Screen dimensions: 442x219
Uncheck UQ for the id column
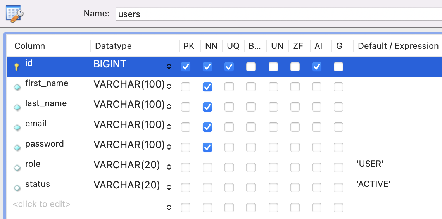pyautogui.click(x=229, y=67)
